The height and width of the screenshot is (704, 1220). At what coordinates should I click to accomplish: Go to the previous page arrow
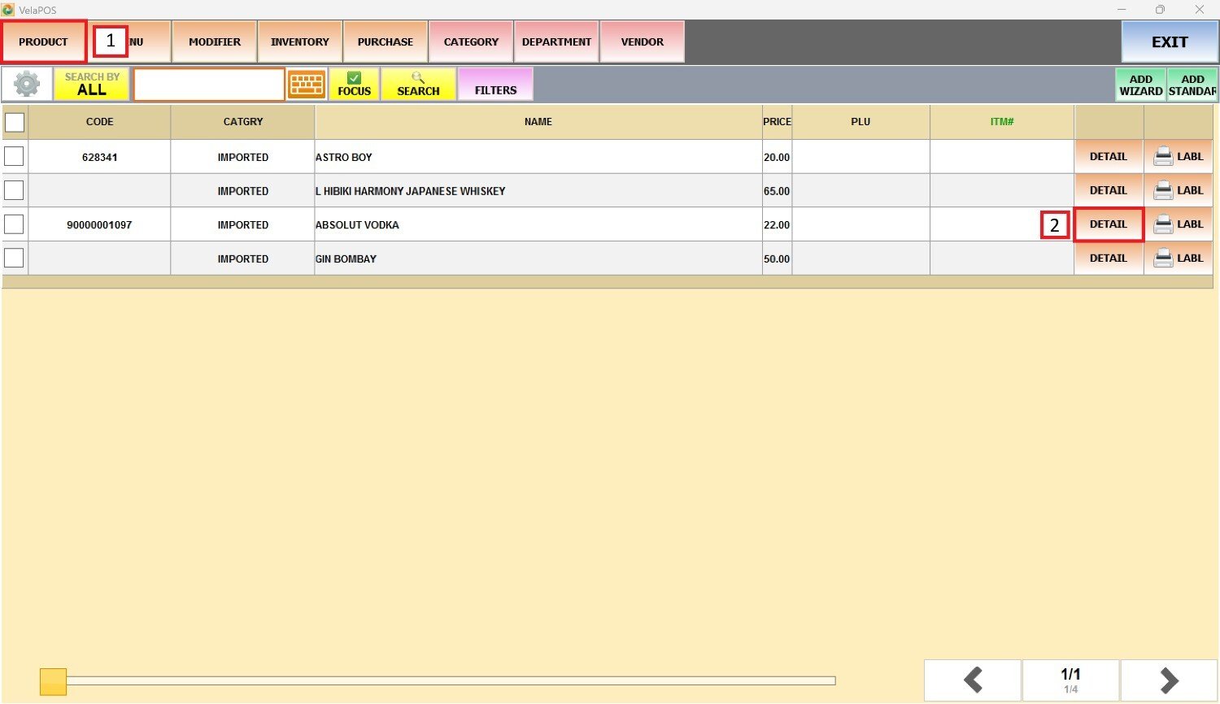coord(972,680)
